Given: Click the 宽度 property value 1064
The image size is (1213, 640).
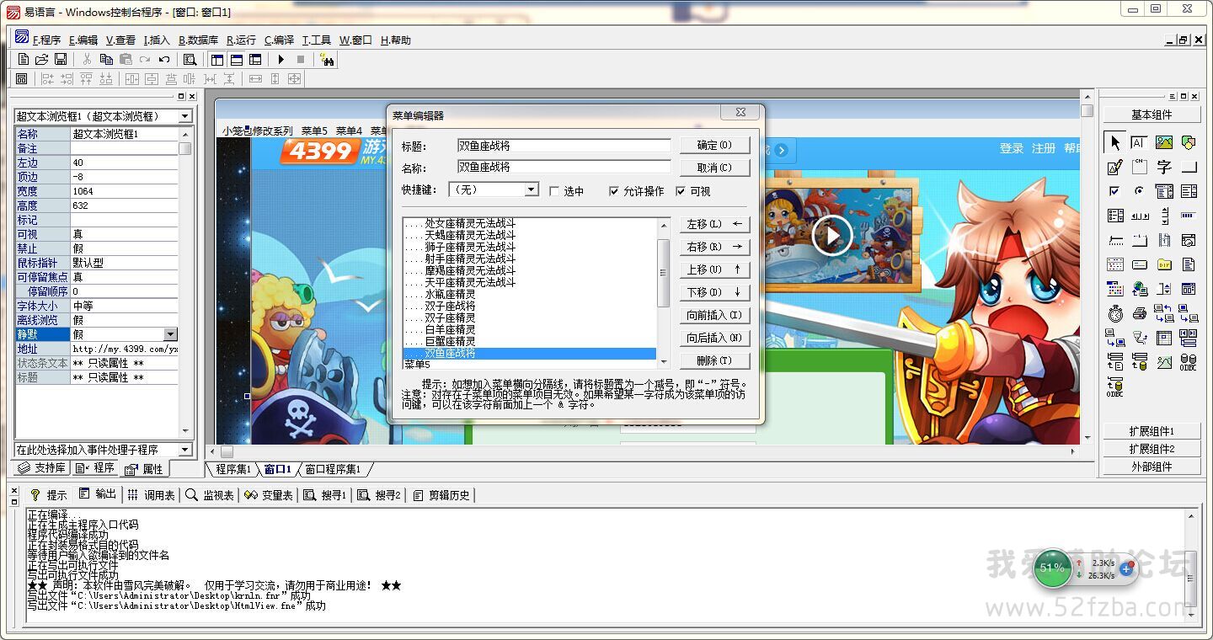Looking at the screenshot, I should point(124,191).
